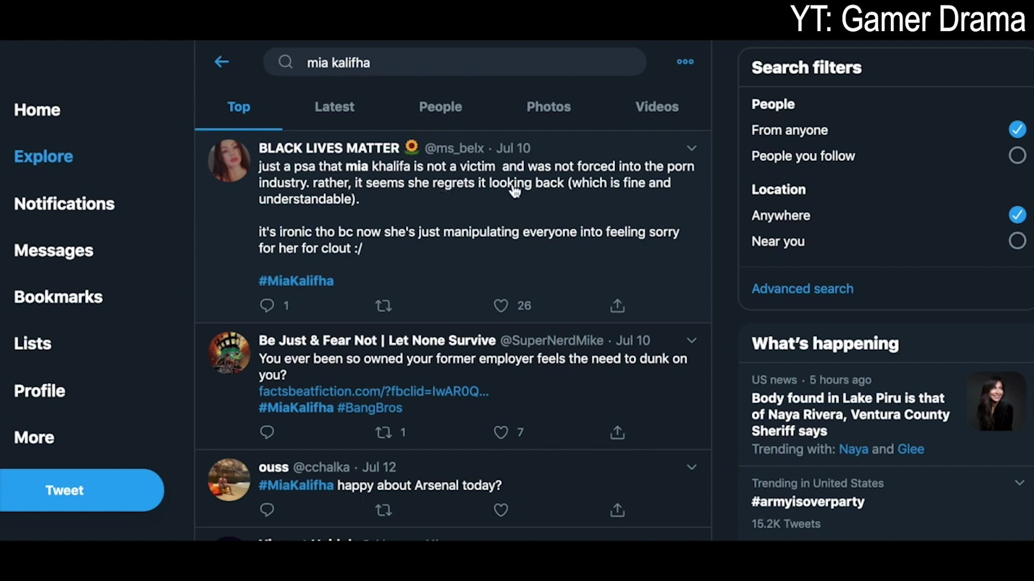Click the 'mia kalifha' search field

[455, 62]
